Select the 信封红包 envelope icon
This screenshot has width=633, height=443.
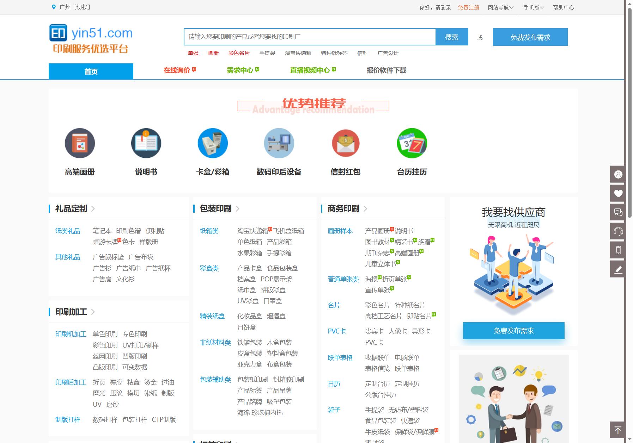[x=346, y=143]
